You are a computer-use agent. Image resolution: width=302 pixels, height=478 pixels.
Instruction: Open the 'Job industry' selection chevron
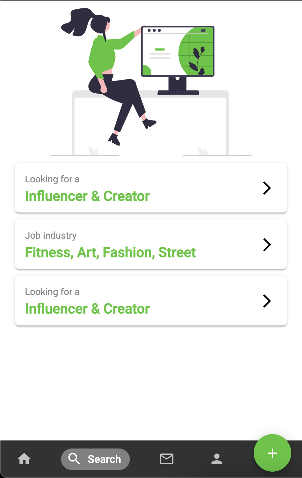[x=267, y=244]
